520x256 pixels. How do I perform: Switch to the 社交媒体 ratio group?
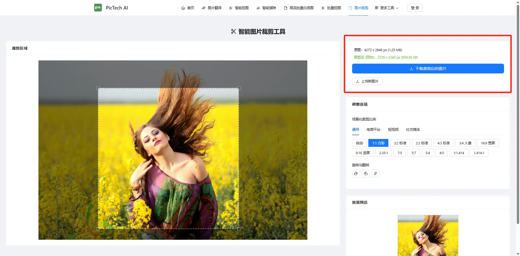(x=413, y=129)
